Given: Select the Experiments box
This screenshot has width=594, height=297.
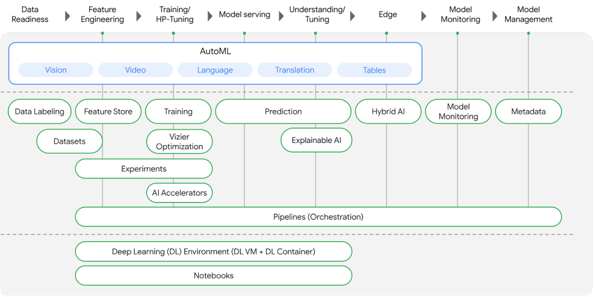Looking at the screenshot, I should pyautogui.click(x=144, y=169).
